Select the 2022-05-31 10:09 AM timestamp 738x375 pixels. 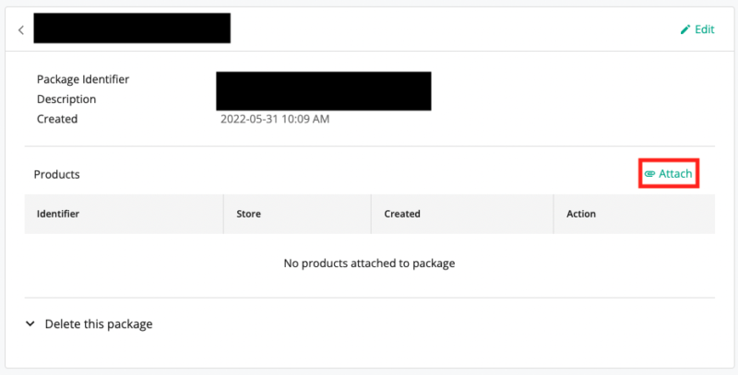pyautogui.click(x=275, y=119)
